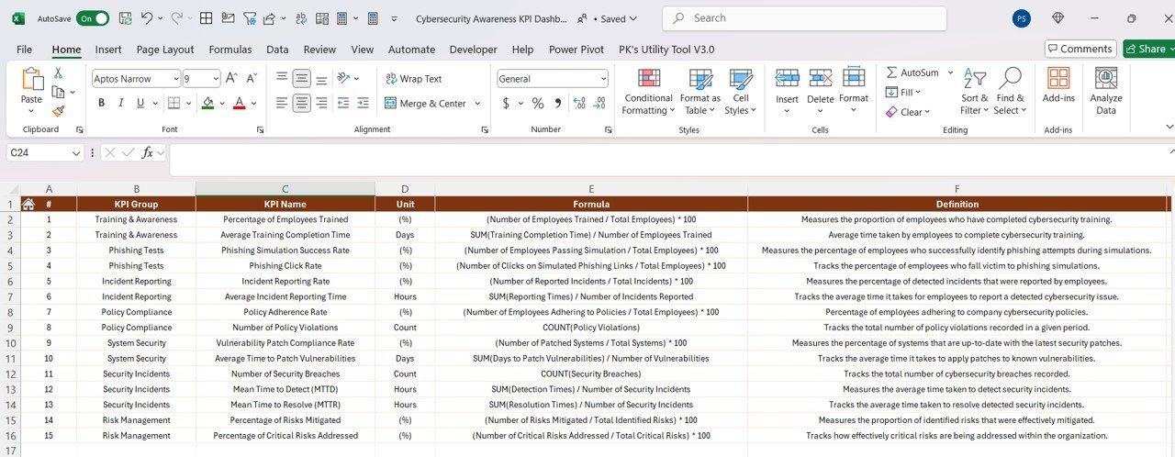Apply the red Font Color A
The image size is (1175, 457).
[x=240, y=103]
